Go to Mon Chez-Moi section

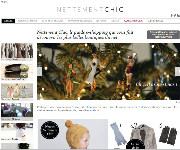click(x=155, y=21)
